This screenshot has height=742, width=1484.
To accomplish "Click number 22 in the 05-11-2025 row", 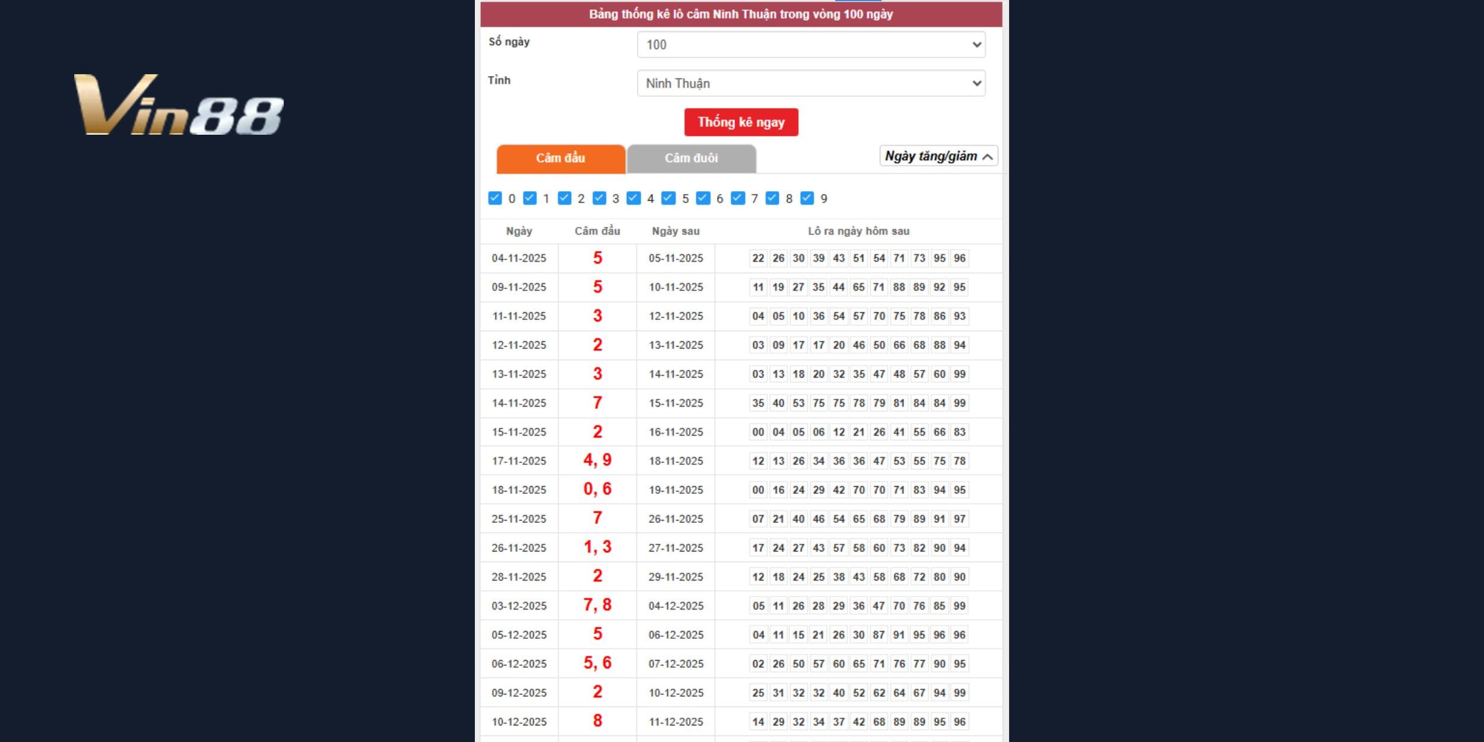I will click(x=758, y=258).
